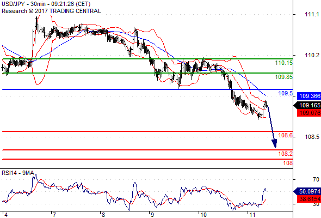The height and width of the screenshot is (218, 321).
Task: Click the red 108 support label
Action: (x=288, y=163)
